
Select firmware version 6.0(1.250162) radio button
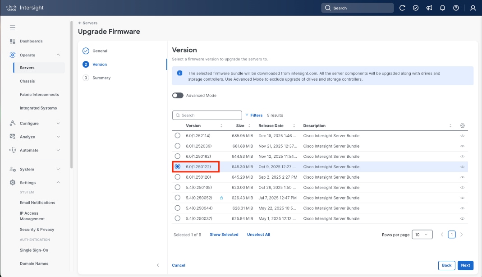click(x=177, y=156)
